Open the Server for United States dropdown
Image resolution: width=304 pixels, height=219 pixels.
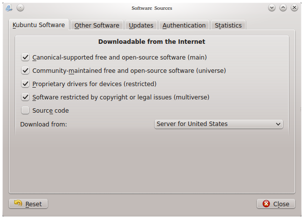(x=219, y=124)
